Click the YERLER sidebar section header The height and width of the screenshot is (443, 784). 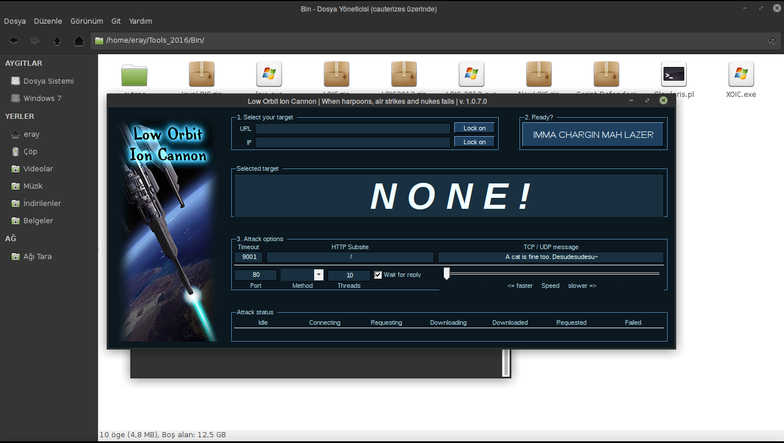(20, 117)
